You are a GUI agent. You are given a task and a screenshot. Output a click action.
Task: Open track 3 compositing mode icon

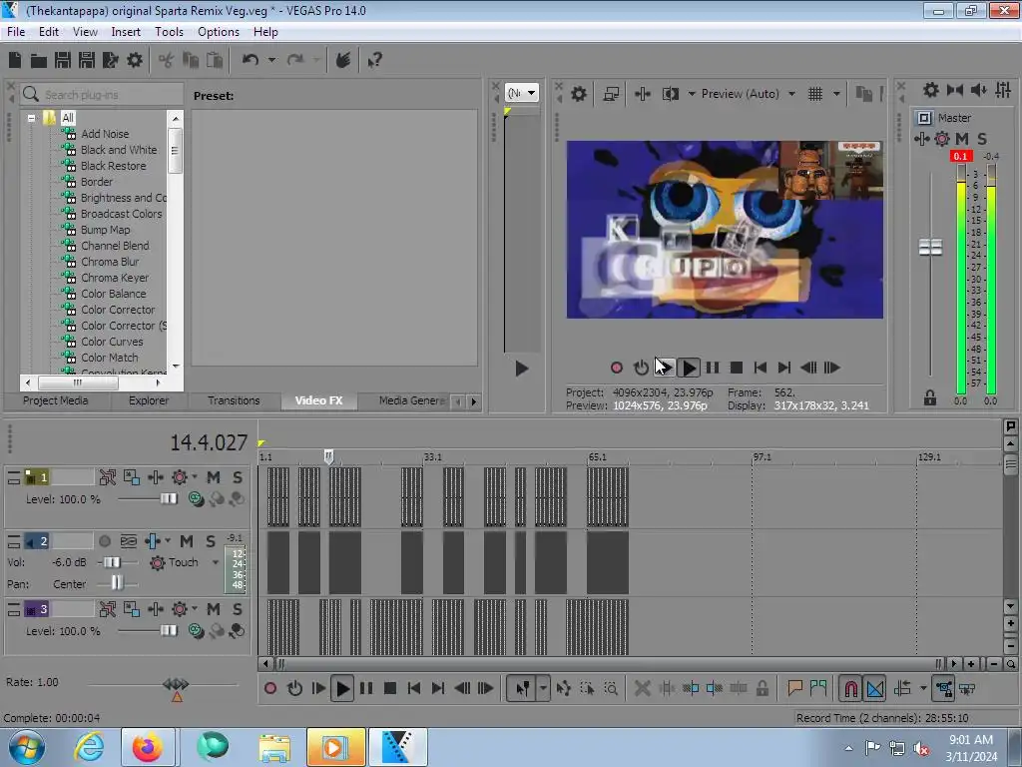click(x=195, y=631)
